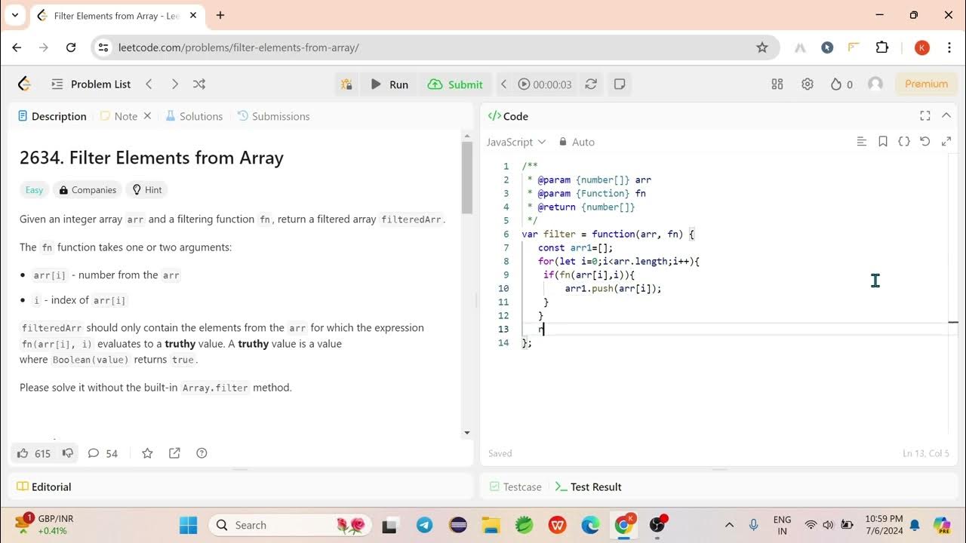Switch to the Note tab
The image size is (966, 543).
click(x=119, y=116)
